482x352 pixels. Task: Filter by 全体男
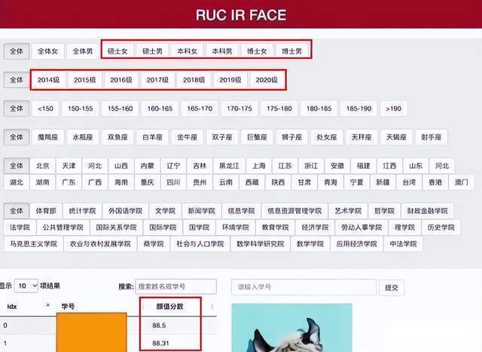click(83, 51)
